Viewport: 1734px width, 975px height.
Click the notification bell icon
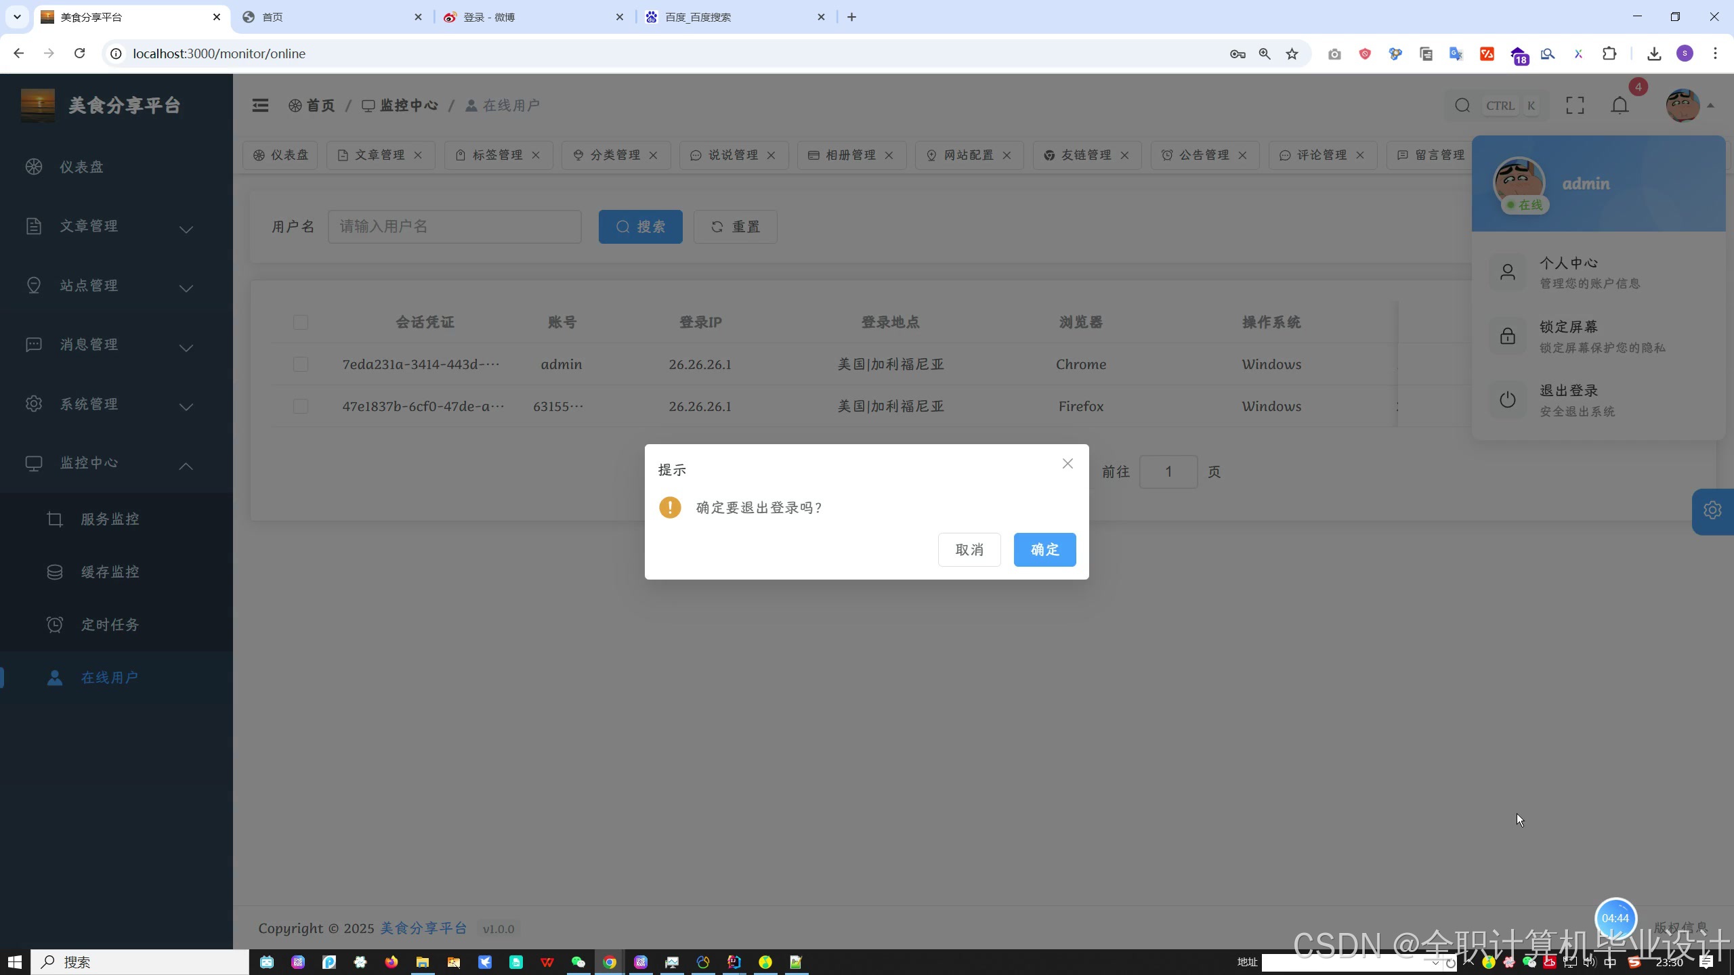pos(1620,106)
